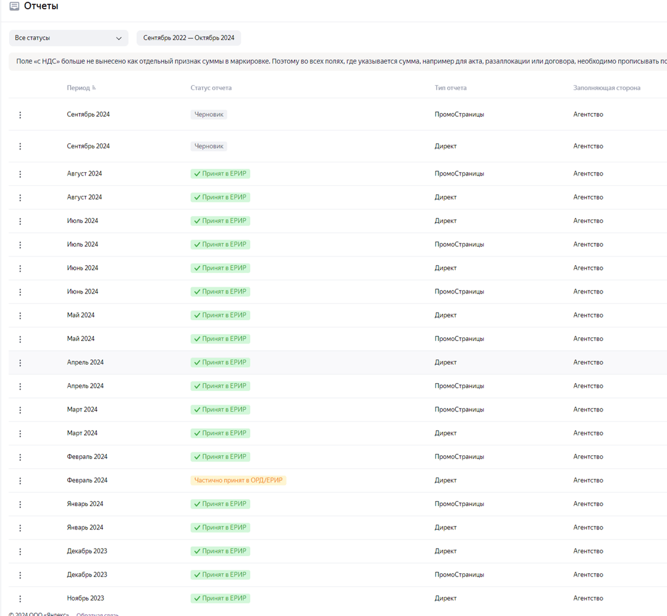
Task: Open the three-dot menu for Ноябрь 2023 Директ
Action: [20, 599]
